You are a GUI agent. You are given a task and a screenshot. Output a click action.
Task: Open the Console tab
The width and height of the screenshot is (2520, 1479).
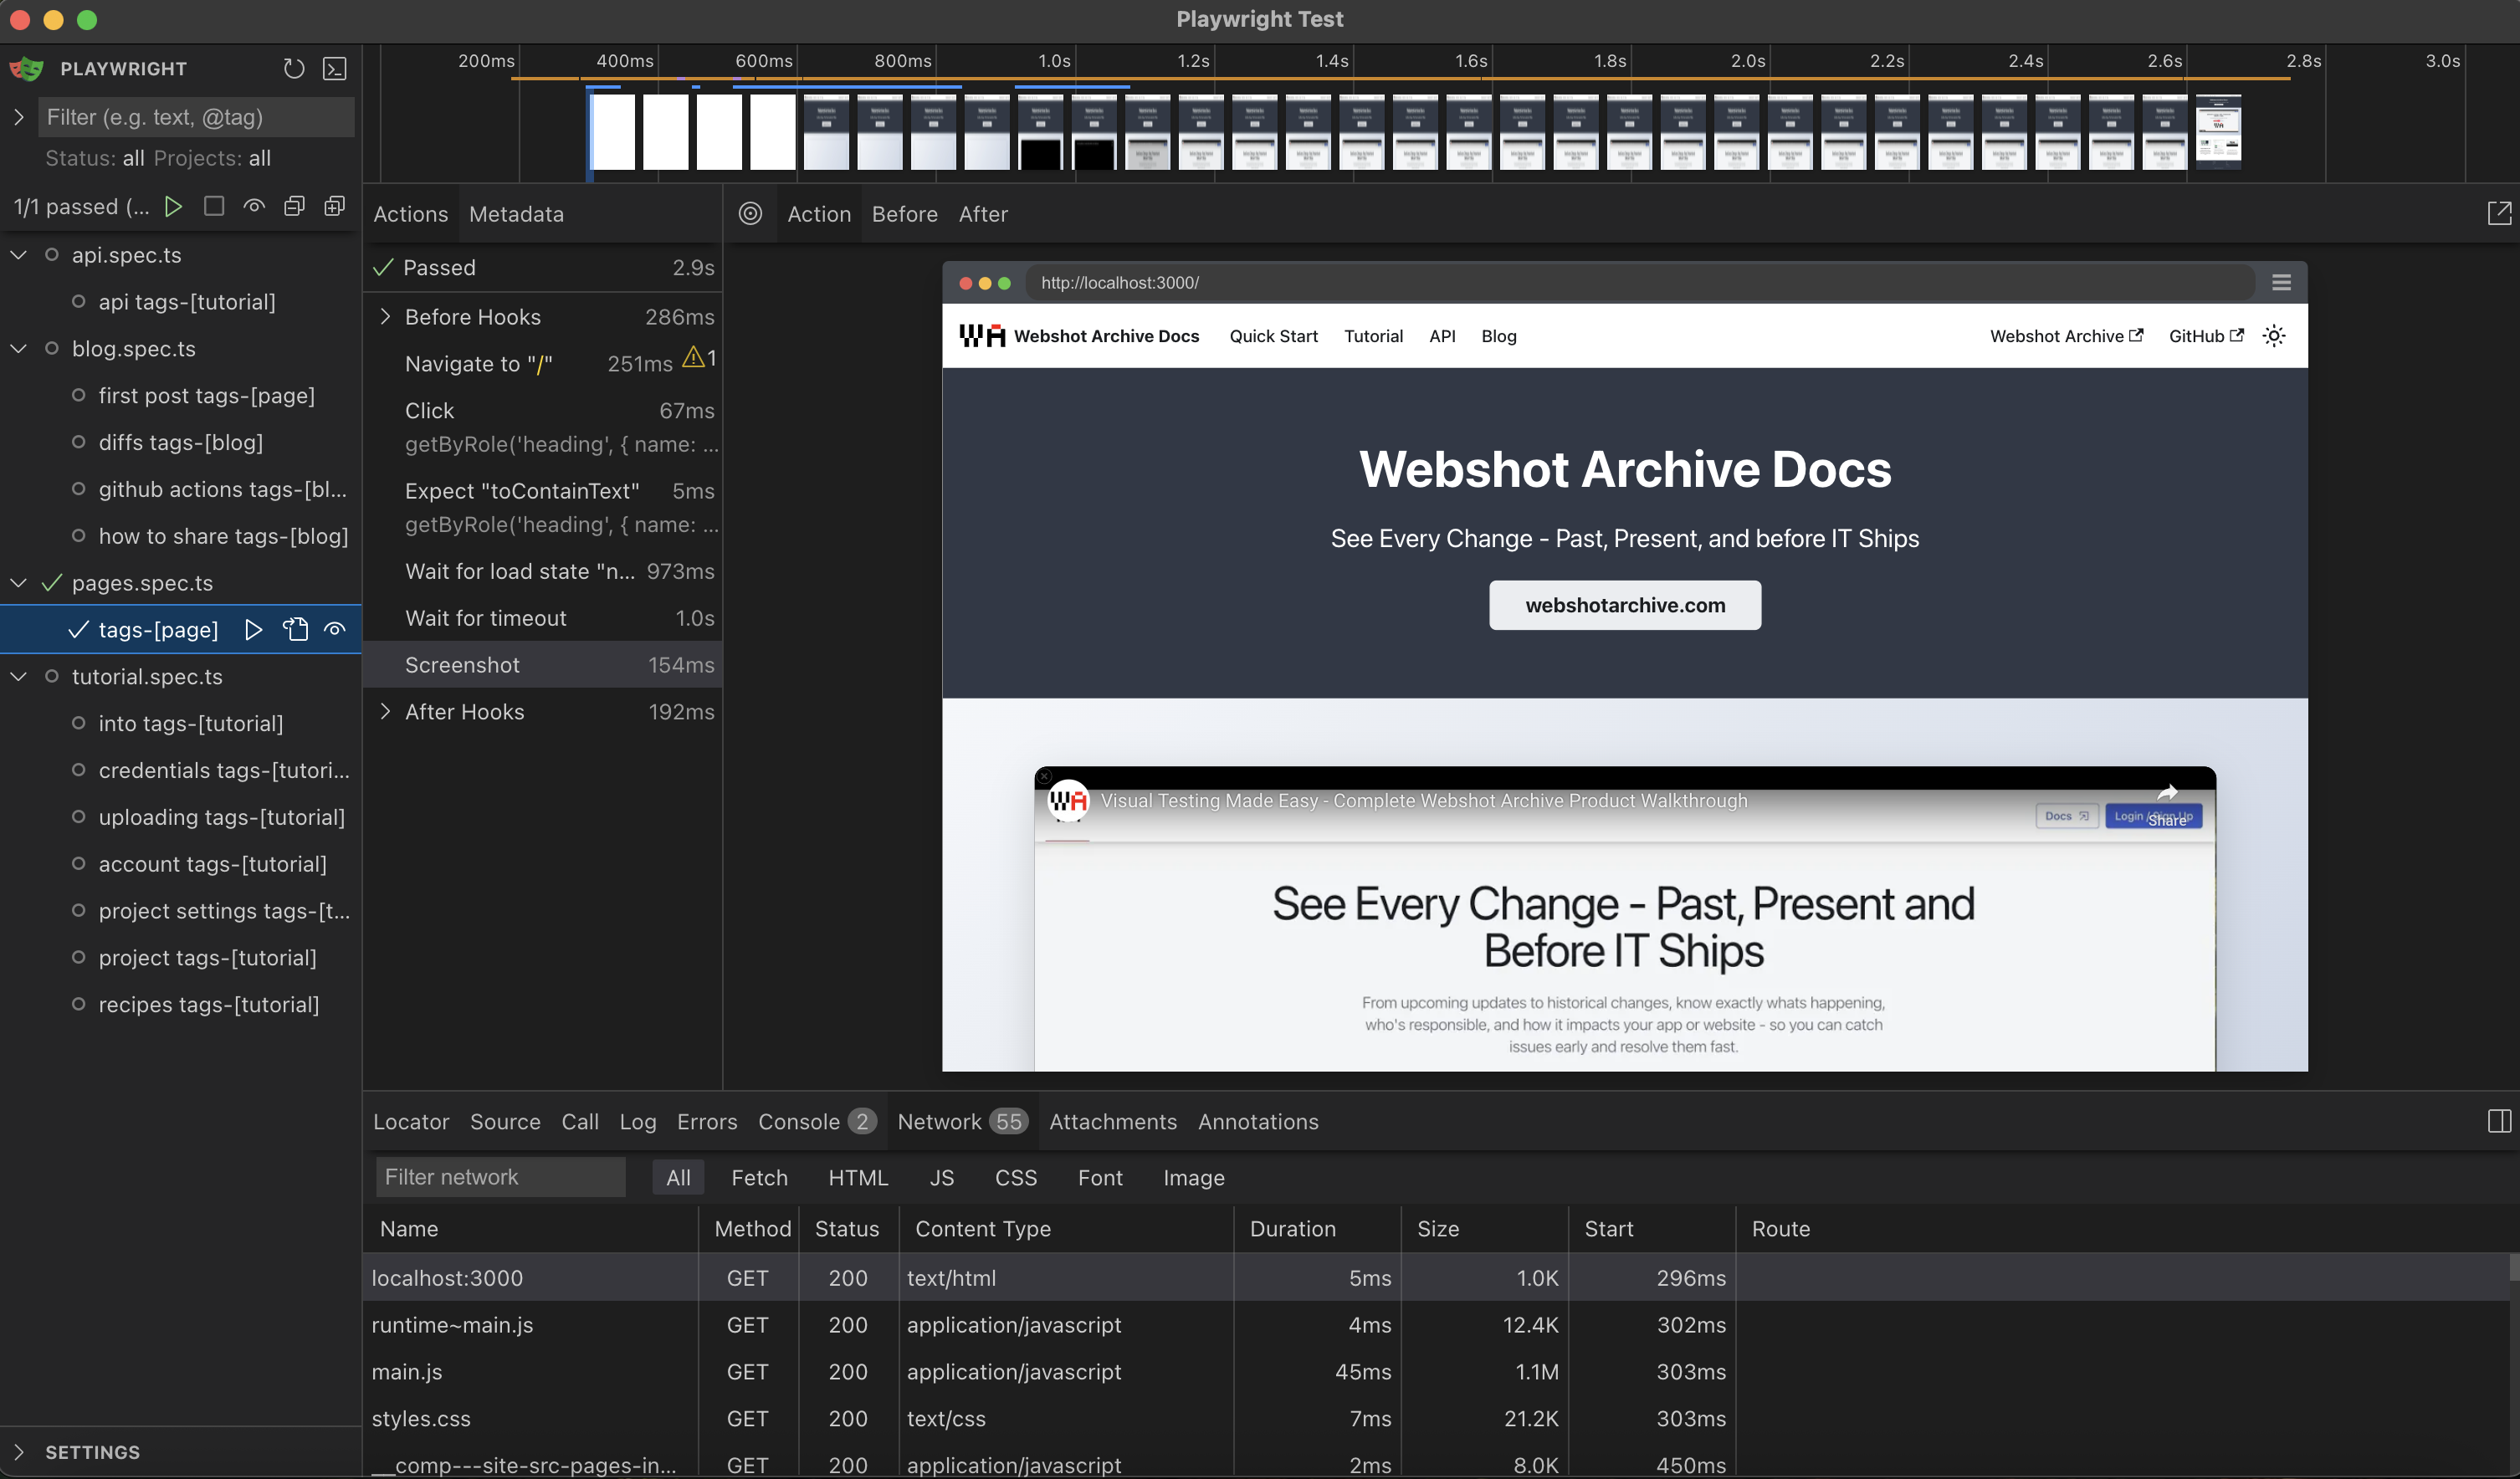point(798,1121)
